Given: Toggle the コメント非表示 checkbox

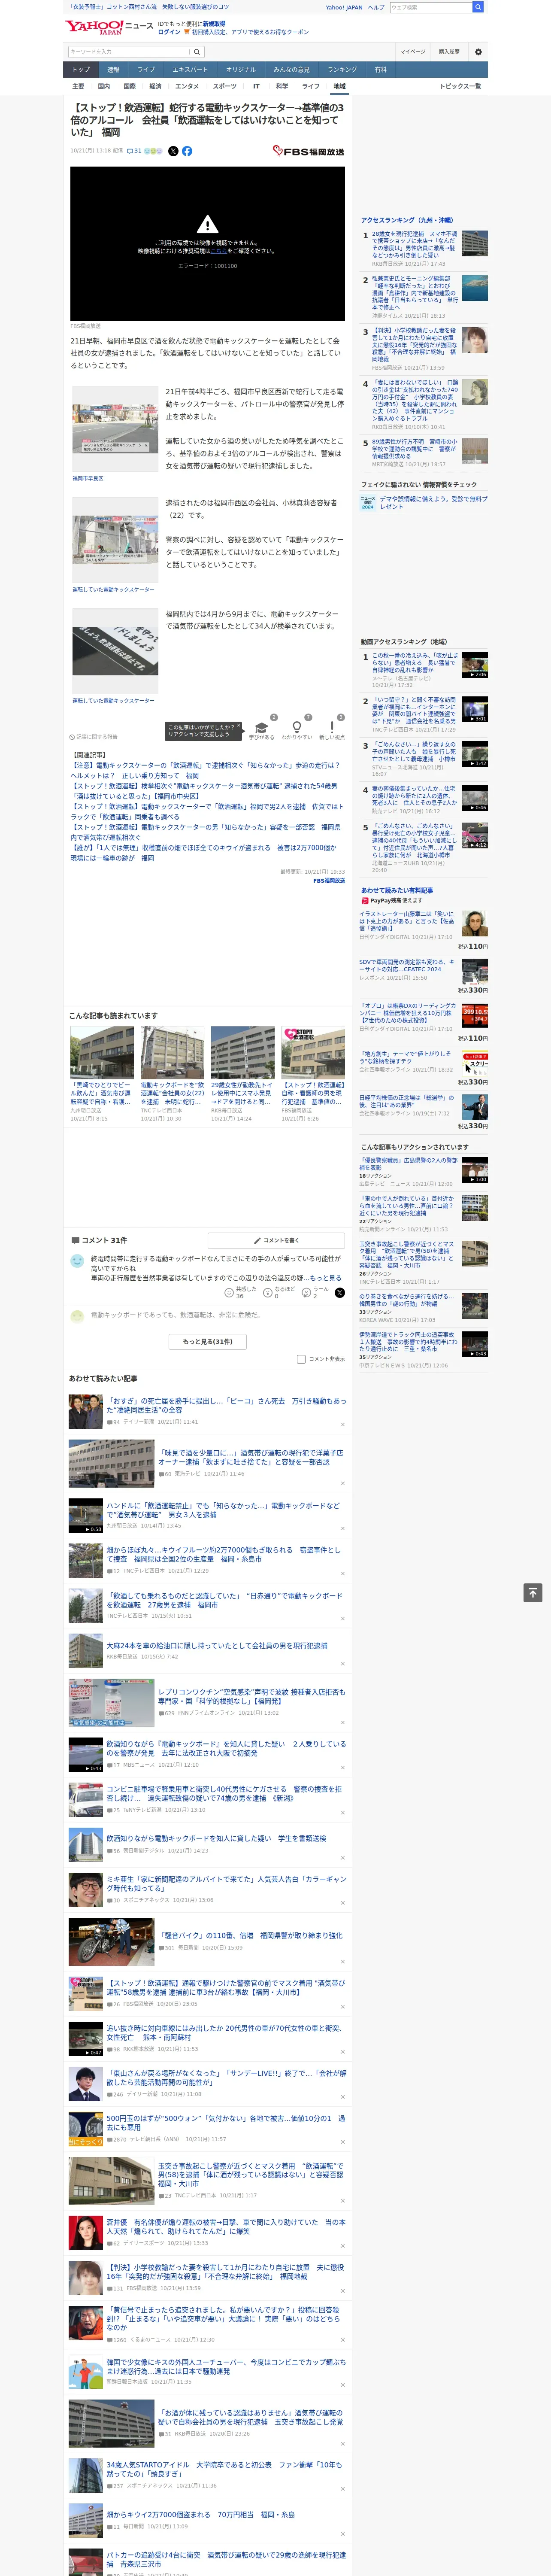Looking at the screenshot, I should (x=301, y=1359).
